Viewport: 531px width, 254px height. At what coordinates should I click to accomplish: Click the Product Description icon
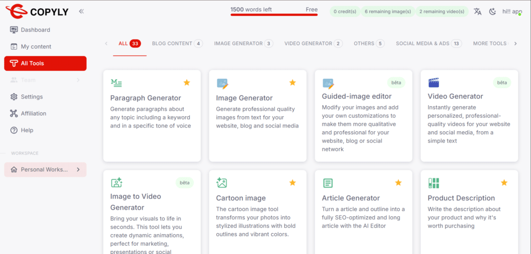point(434,183)
